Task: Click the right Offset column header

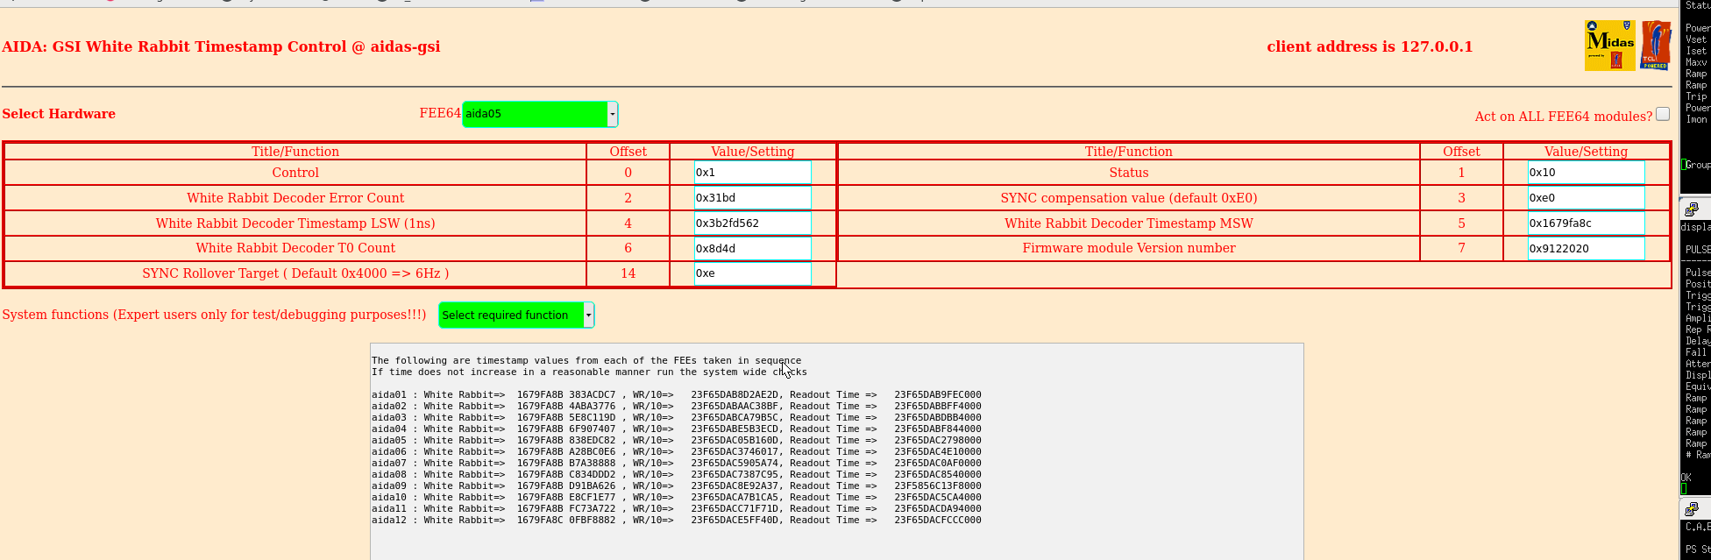Action: [1461, 152]
